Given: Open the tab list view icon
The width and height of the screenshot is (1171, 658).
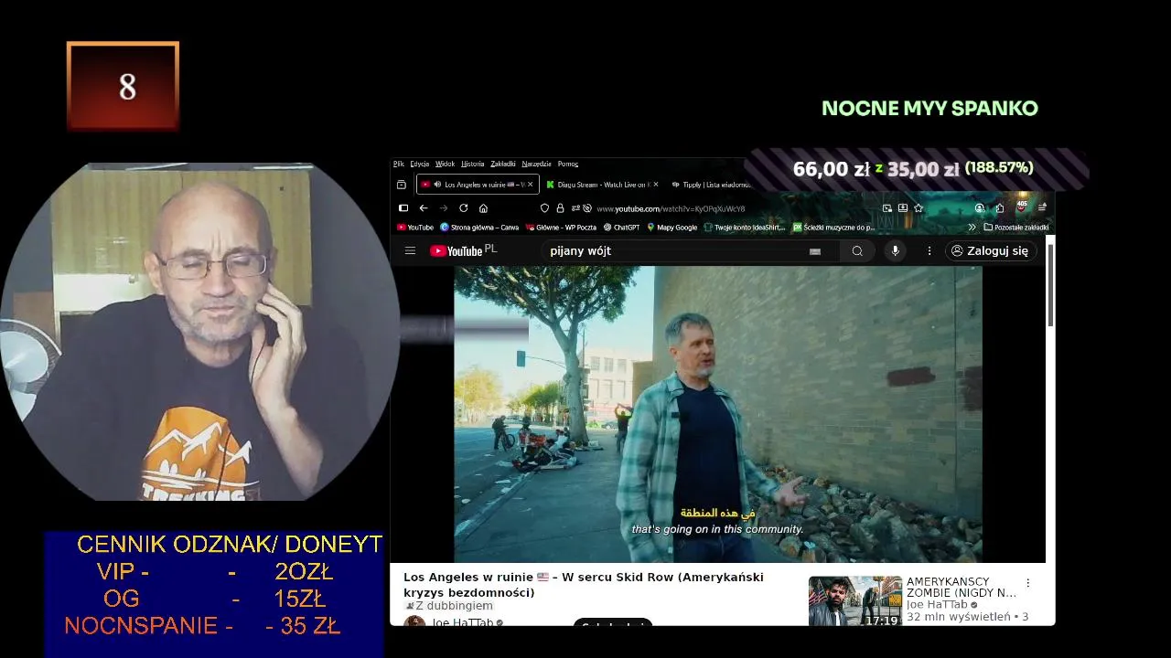Looking at the screenshot, I should pyautogui.click(x=401, y=185).
